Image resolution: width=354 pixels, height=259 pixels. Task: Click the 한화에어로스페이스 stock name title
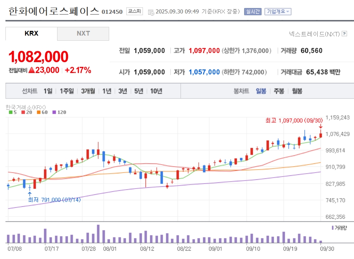pos(54,11)
